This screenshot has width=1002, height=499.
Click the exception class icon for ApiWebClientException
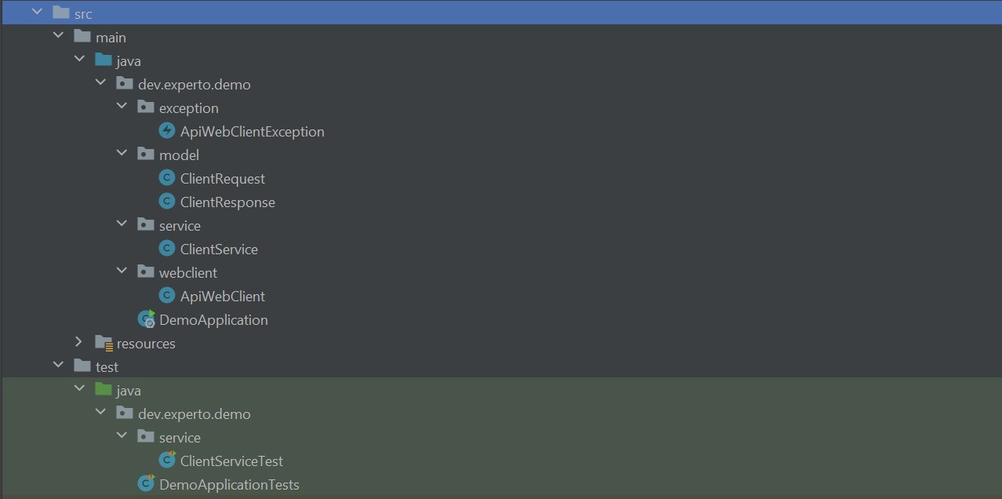point(166,131)
